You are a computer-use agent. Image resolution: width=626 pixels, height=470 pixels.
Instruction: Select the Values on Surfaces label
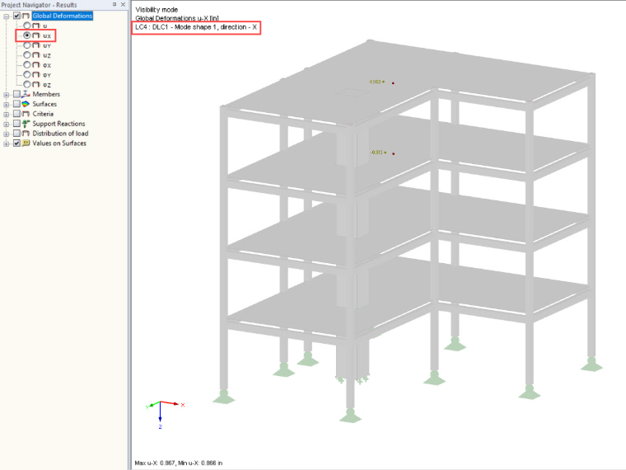pyautogui.click(x=59, y=143)
